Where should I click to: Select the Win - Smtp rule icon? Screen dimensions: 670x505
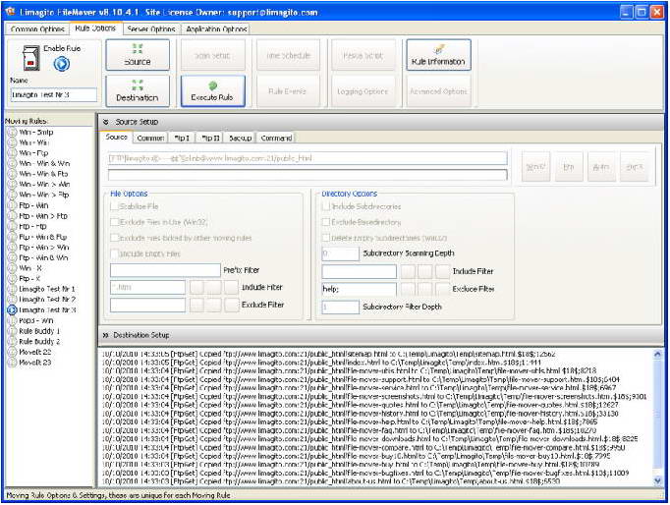coord(13,132)
